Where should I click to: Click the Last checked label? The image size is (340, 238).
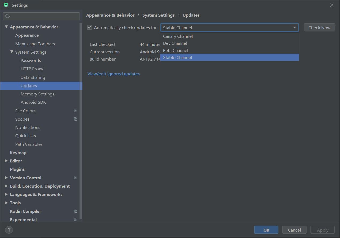click(102, 44)
